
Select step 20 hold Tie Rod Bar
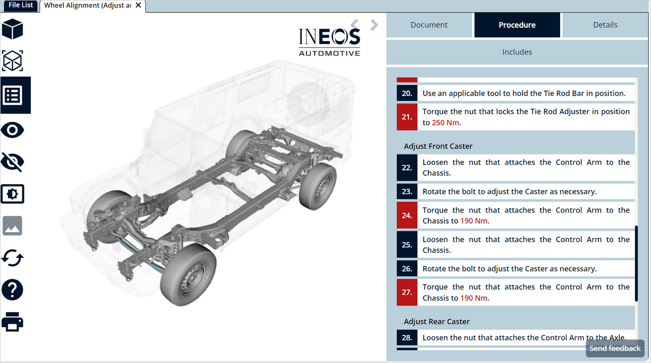(x=516, y=93)
